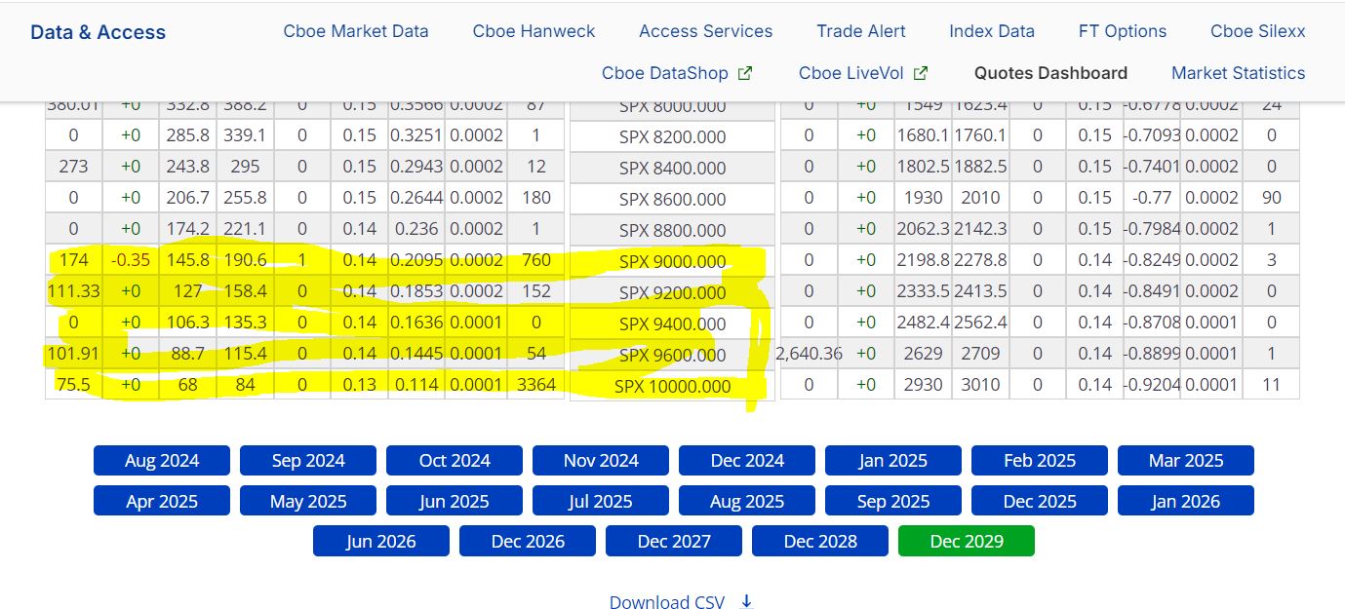Open Cboe Silexx menu item

[x=1258, y=31]
